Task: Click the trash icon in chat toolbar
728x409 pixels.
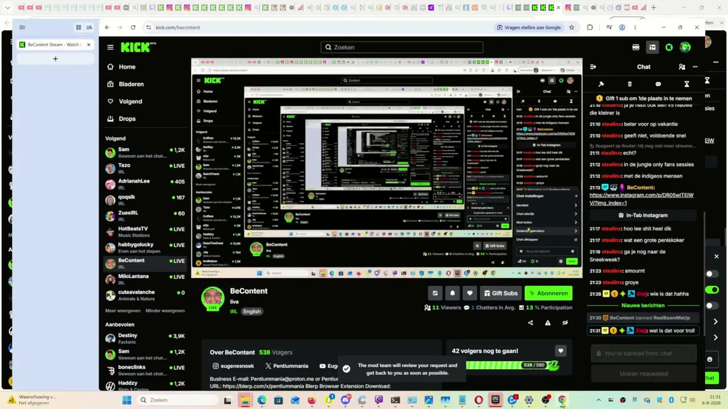Action: (630, 84)
